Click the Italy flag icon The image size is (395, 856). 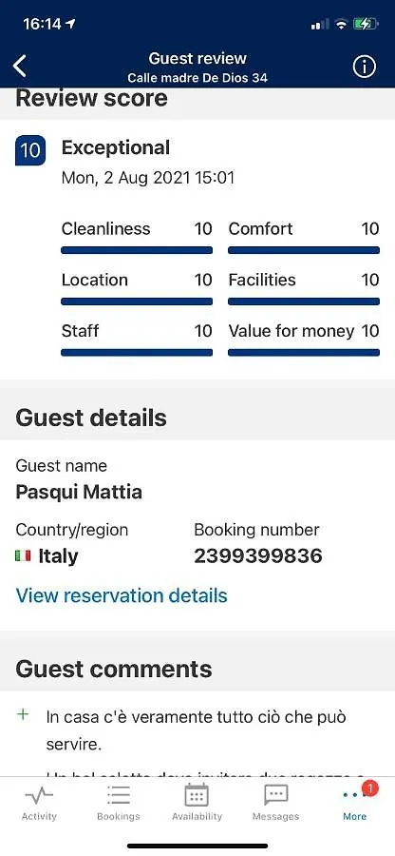tap(23, 556)
